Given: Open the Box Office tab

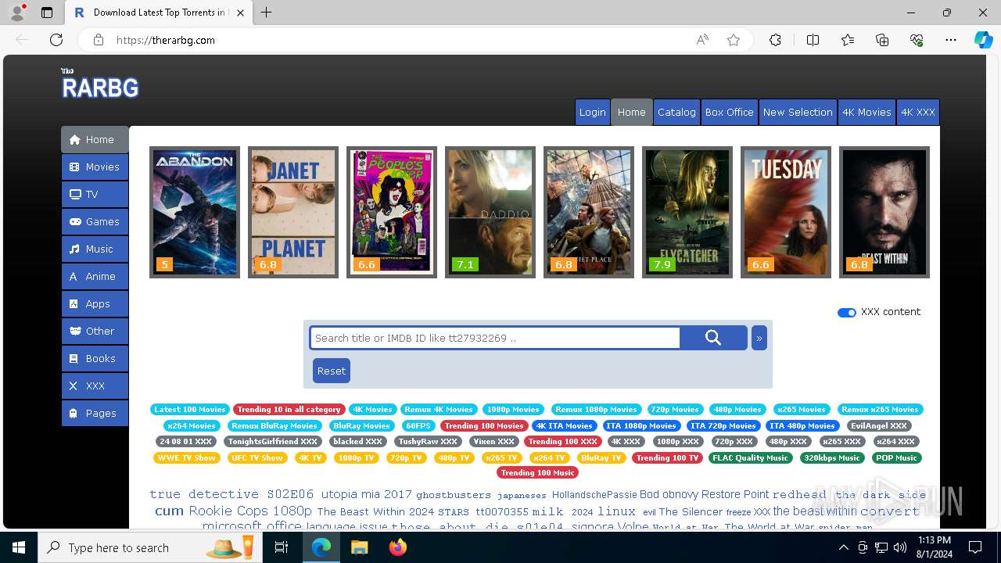Looking at the screenshot, I should click(729, 112).
